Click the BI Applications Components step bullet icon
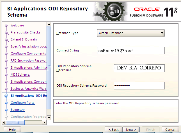This screenshot has height=133, width=181. point(6,82)
